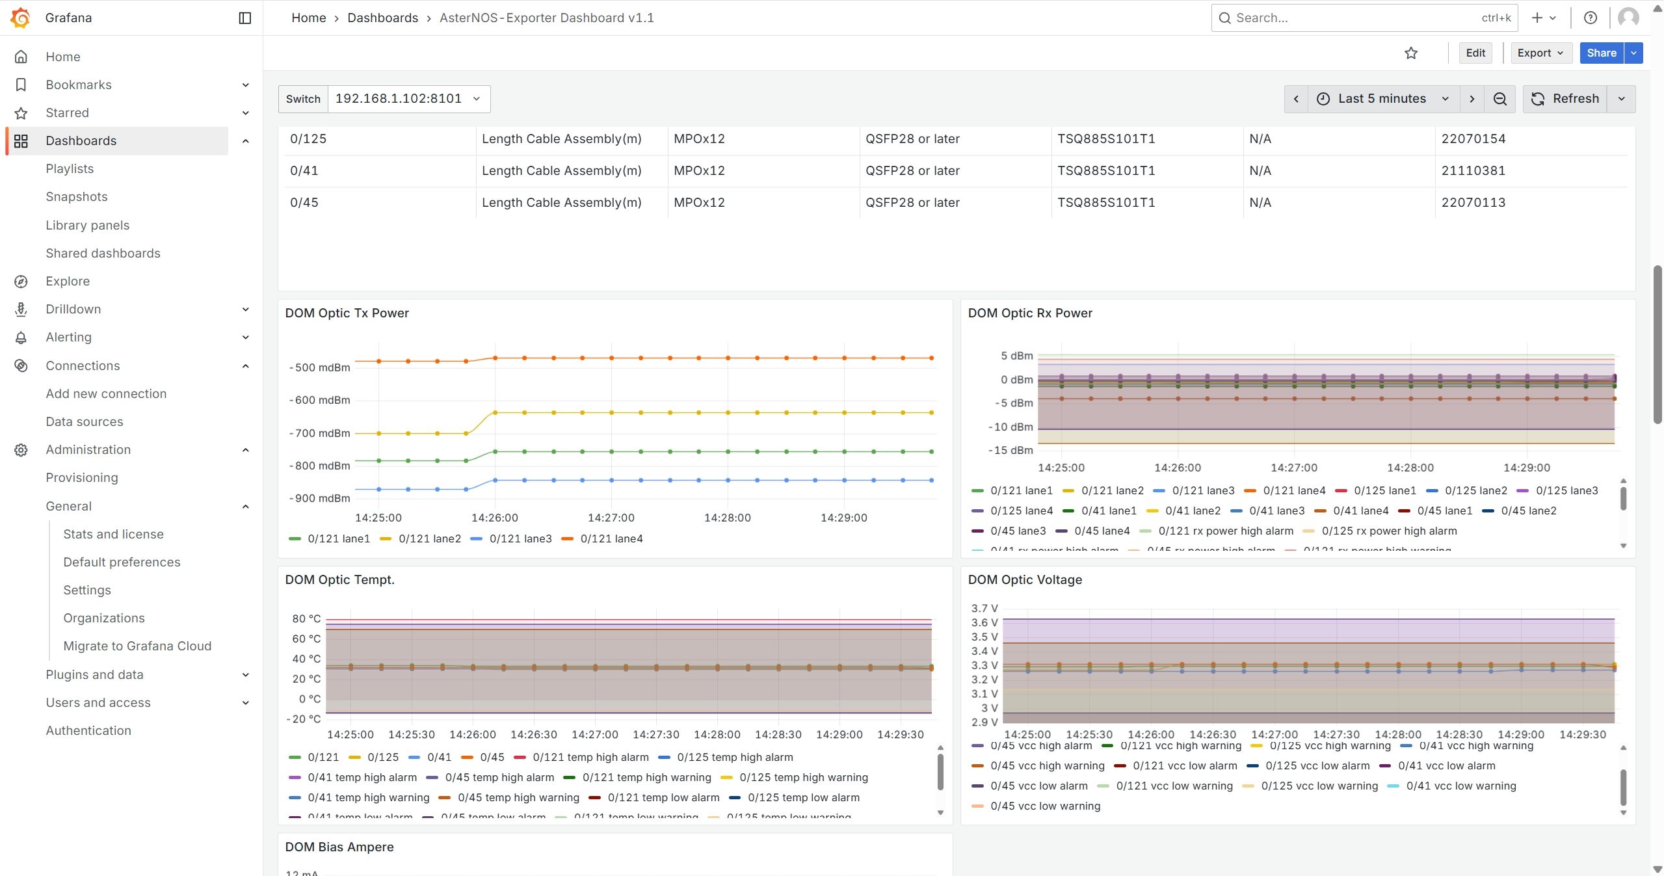Viewport: 1664px width, 876px height.
Task: Click the zoom out time range icon
Action: (1499, 99)
